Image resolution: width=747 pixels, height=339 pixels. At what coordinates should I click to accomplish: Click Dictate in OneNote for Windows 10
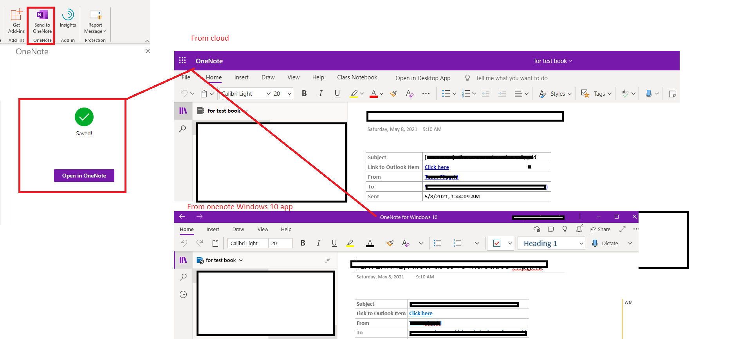coord(605,243)
